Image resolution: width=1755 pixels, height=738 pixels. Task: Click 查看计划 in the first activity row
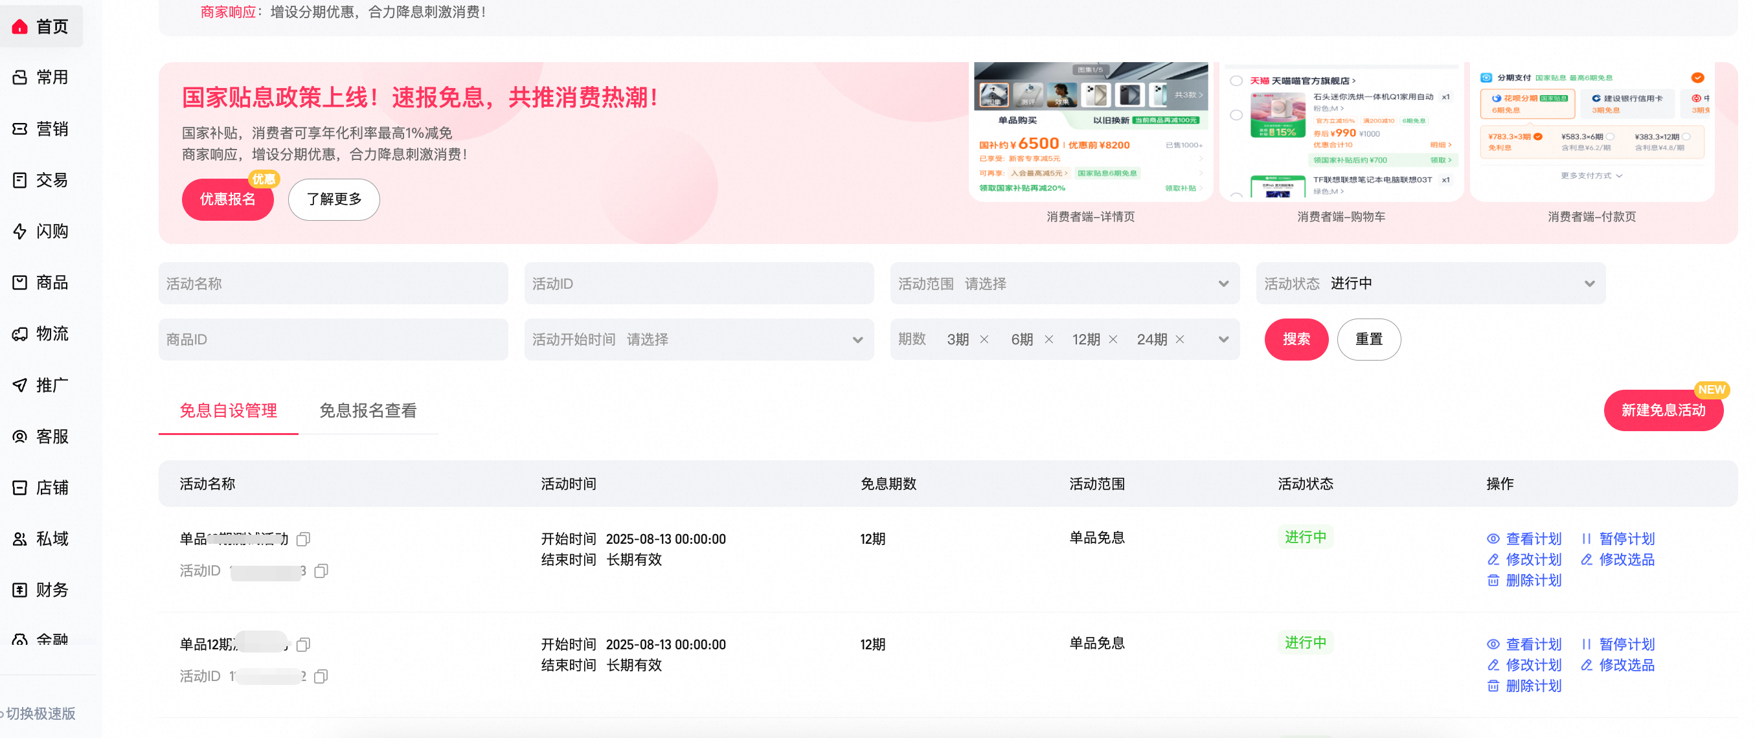coord(1524,539)
